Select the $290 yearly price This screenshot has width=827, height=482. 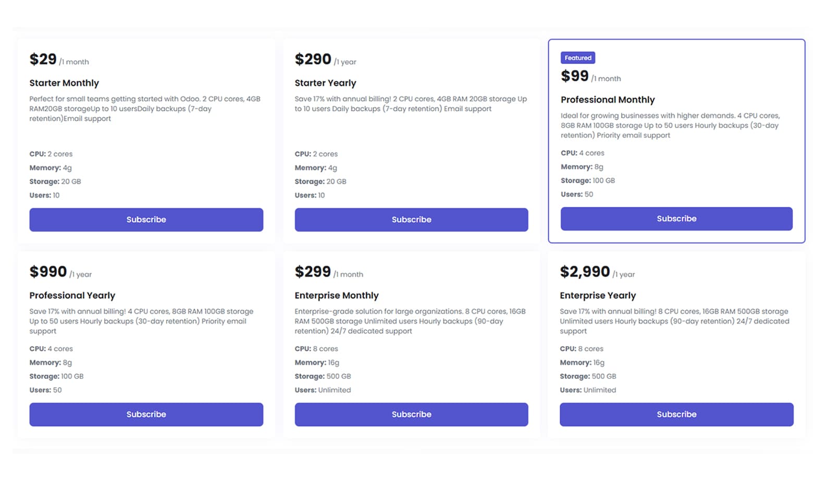point(313,59)
